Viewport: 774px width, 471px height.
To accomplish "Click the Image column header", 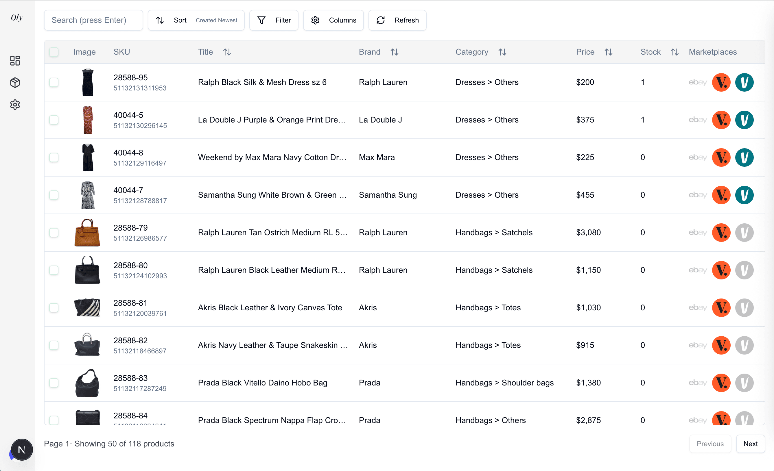I will pyautogui.click(x=84, y=52).
